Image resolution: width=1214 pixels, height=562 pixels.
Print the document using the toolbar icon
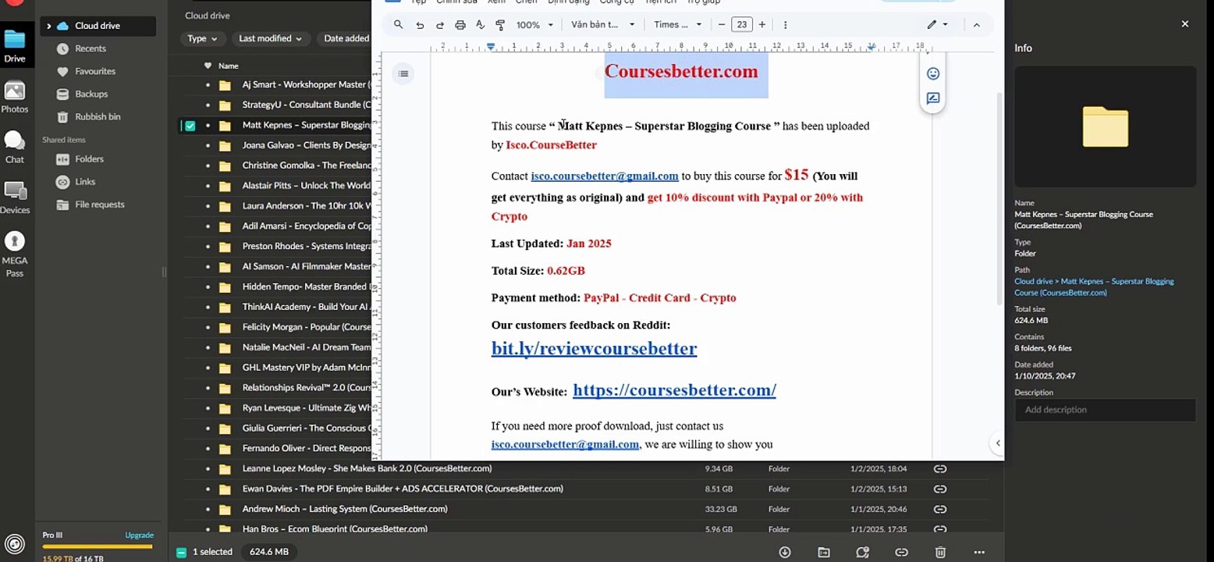pyautogui.click(x=460, y=25)
